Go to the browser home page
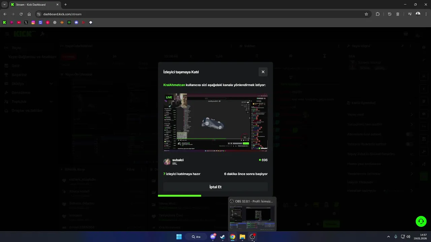The image size is (431, 242). pyautogui.click(x=29, y=14)
